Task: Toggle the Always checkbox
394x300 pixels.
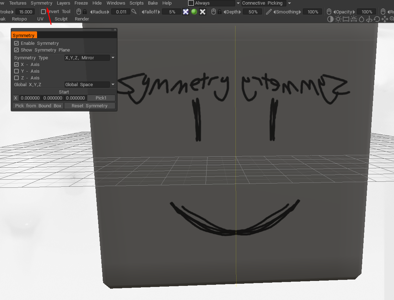Action: tap(191, 3)
